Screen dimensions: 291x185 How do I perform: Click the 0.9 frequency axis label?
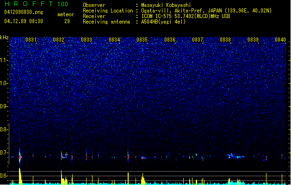[4, 106]
